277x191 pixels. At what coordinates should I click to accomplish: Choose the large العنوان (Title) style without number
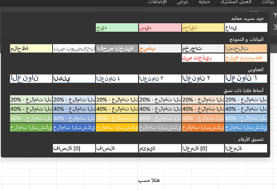point(31,79)
